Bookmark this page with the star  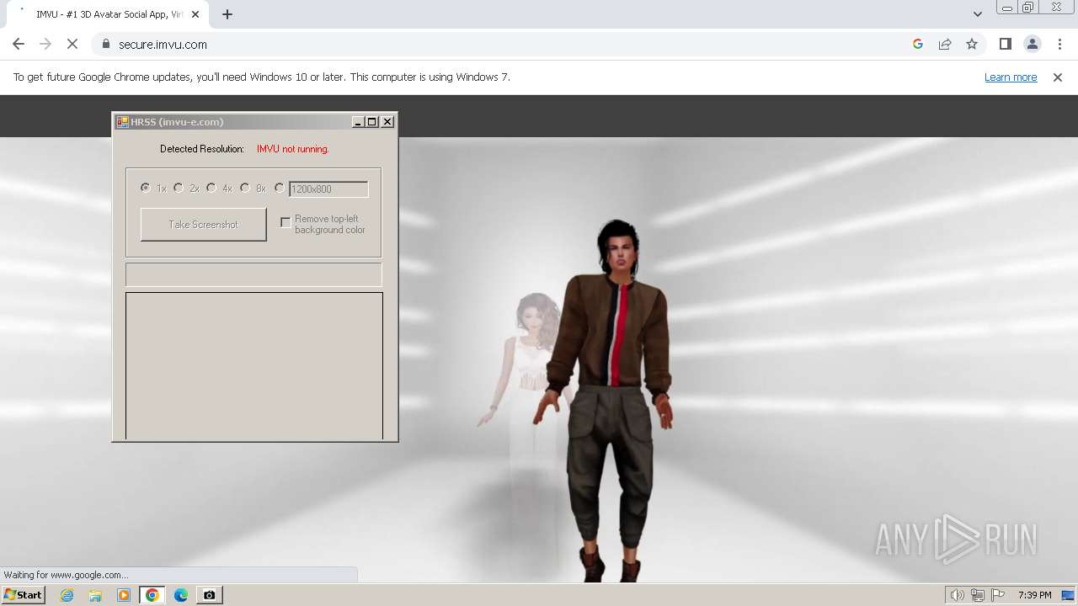[x=972, y=44]
